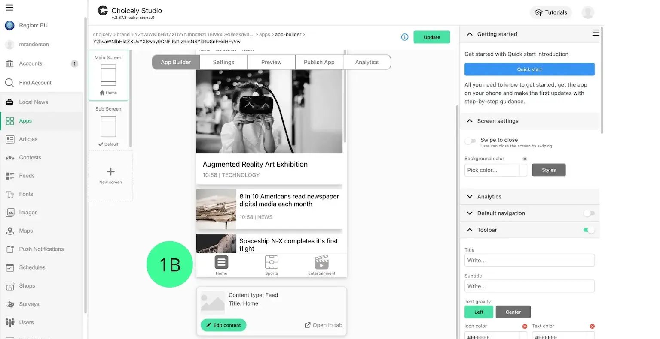The height and width of the screenshot is (339, 660).
Task: Click the Find Account magnifier icon
Action: (x=9, y=83)
